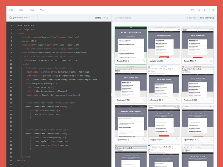Switch editor to CSS view
The image size is (223, 167).
pyautogui.click(x=106, y=18)
